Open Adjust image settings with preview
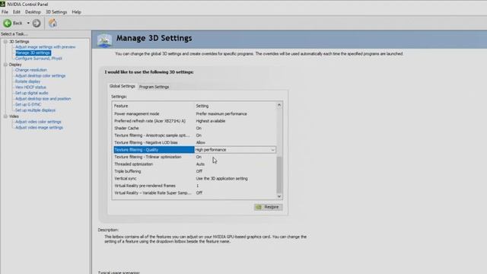The height and width of the screenshot is (274, 487). pos(46,47)
